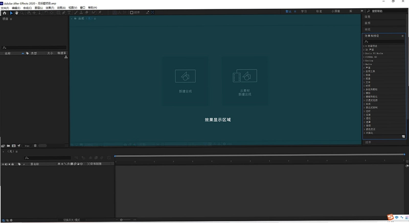Toggle the fx effects switch column header
This screenshot has height=223, width=409.
[69, 164]
